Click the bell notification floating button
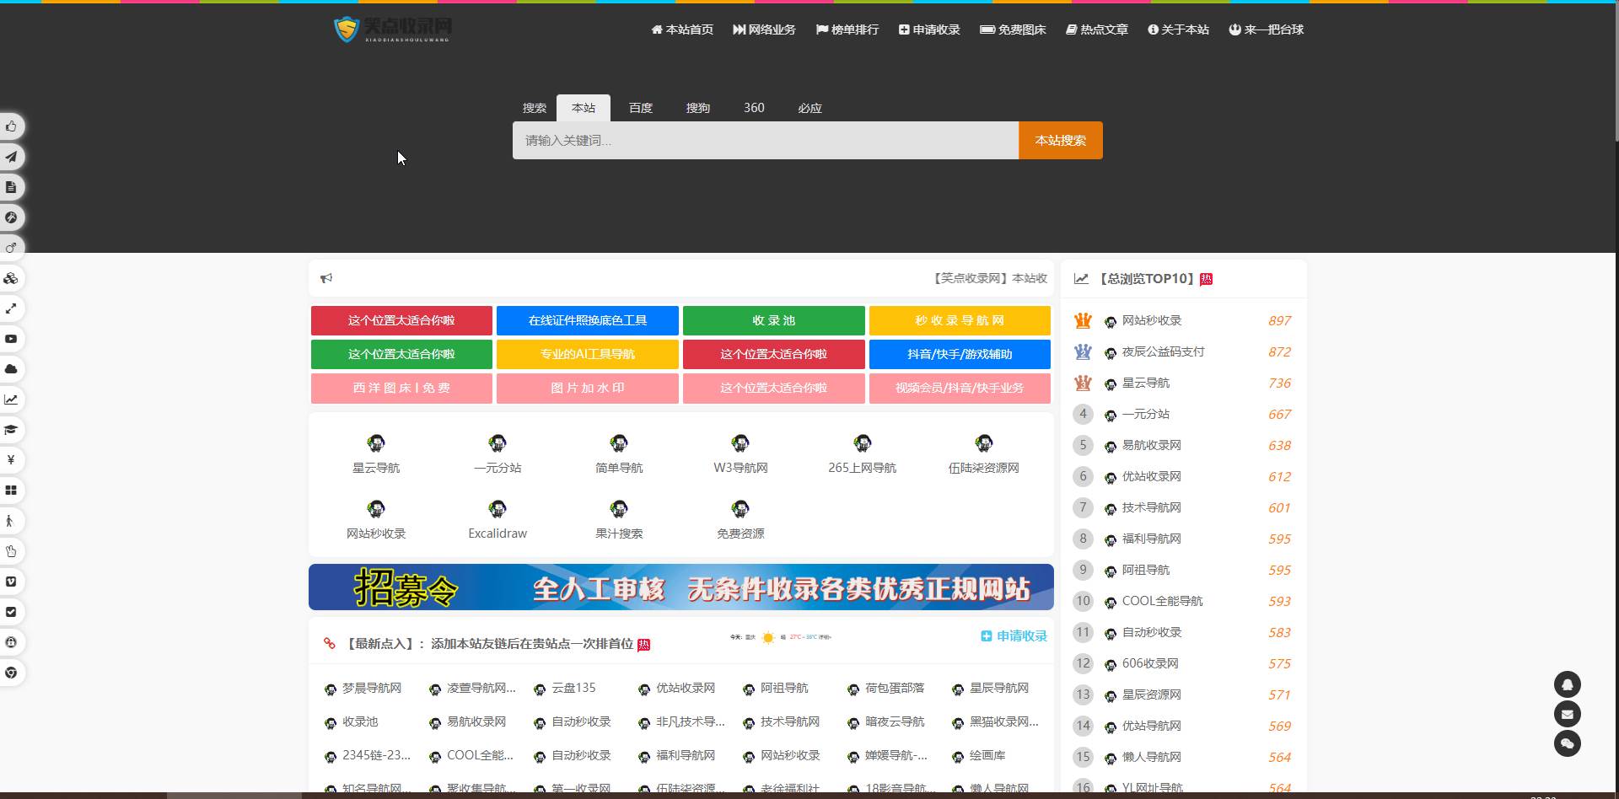 coord(1567,684)
